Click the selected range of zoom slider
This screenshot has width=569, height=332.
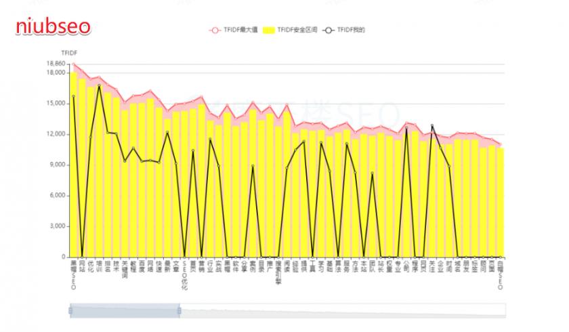(125, 310)
